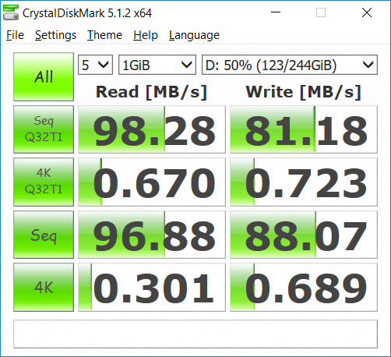The width and height of the screenshot is (391, 357).
Task: Open the drive selector showing D: 50%
Action: [x=290, y=65]
